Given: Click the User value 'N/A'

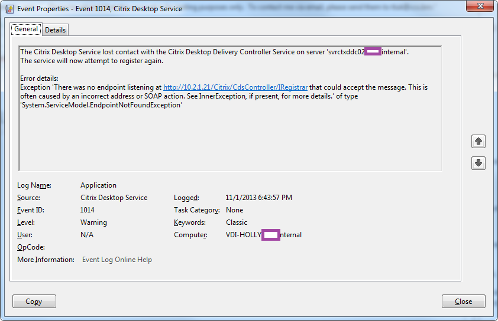Looking at the screenshot, I should (x=87, y=235).
